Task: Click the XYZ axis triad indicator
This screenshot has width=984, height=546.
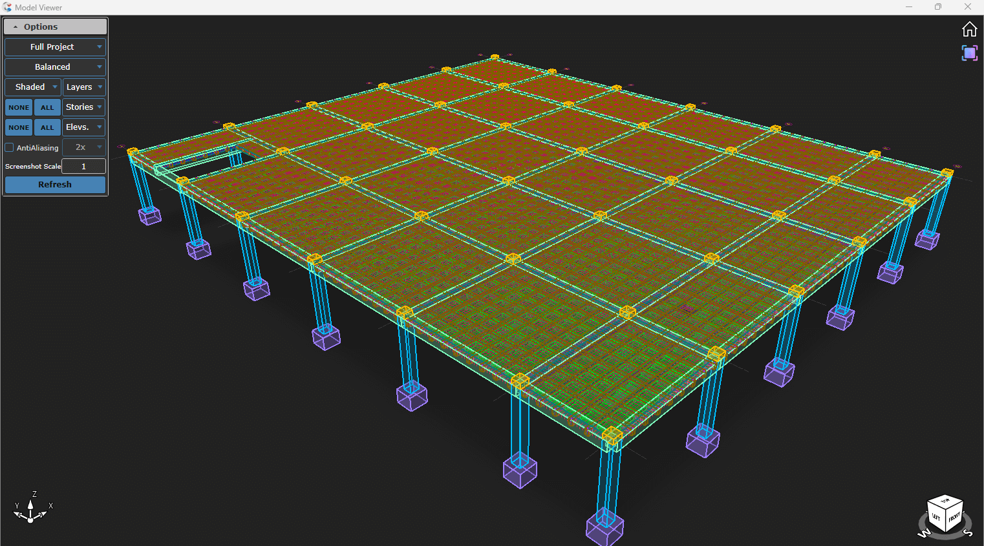Action: point(30,509)
